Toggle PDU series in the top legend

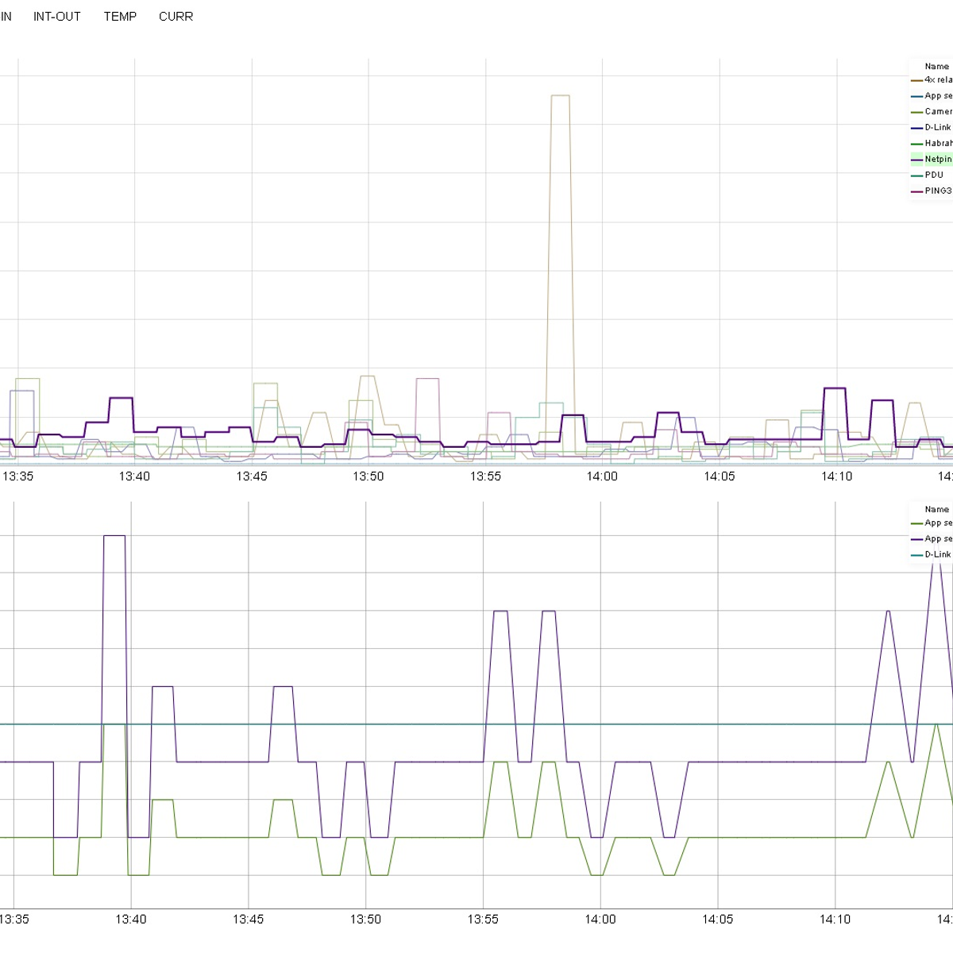pos(933,176)
